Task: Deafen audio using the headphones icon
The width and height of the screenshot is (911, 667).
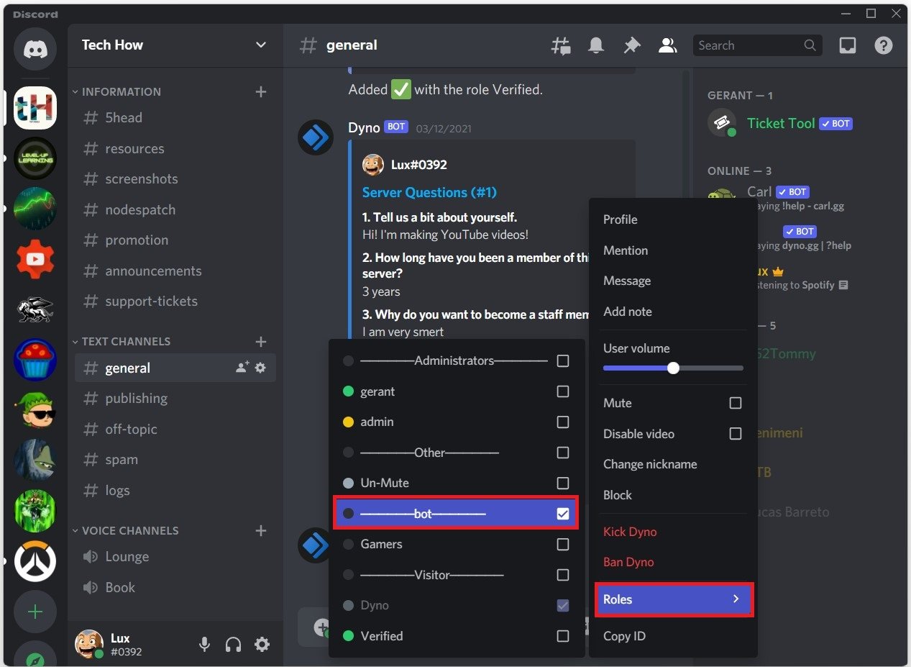Action: click(233, 644)
